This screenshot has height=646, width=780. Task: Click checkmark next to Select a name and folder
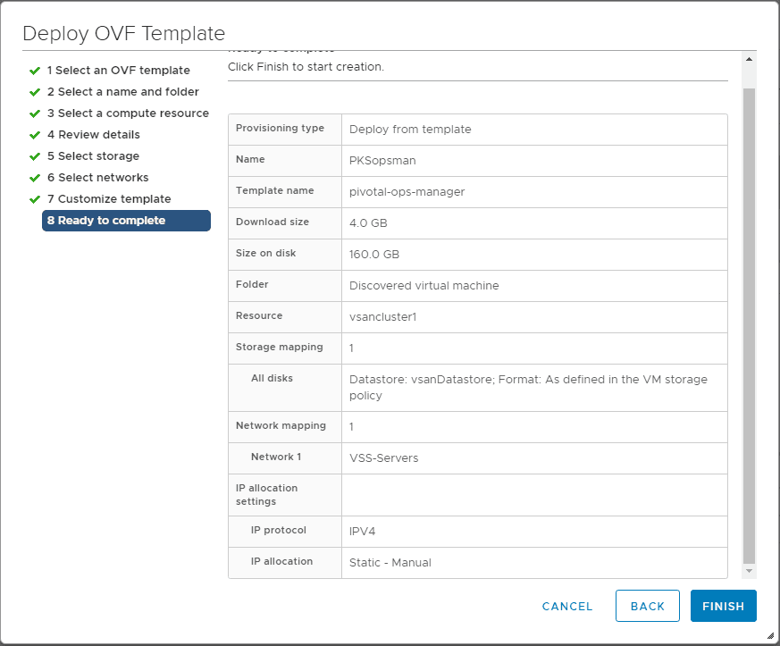(x=35, y=92)
